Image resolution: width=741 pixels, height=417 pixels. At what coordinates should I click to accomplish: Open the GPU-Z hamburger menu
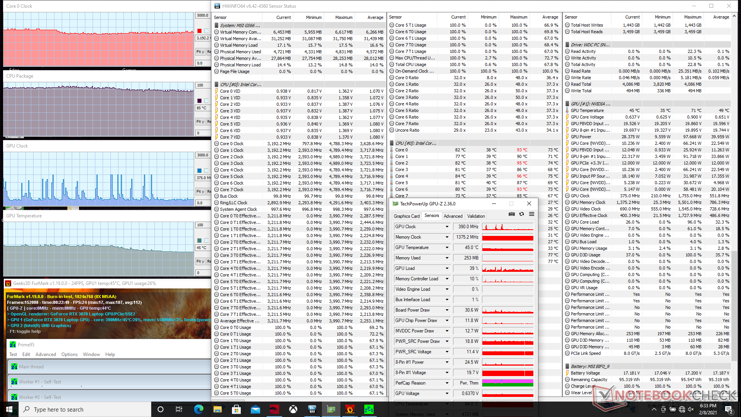pyautogui.click(x=531, y=214)
